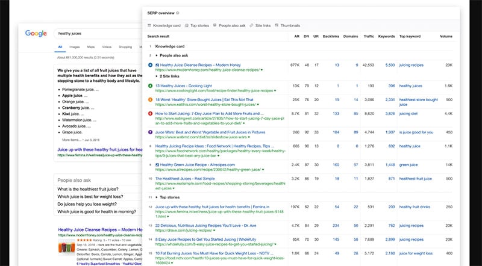Sort by the Keywords column header

pyautogui.click(x=386, y=36)
